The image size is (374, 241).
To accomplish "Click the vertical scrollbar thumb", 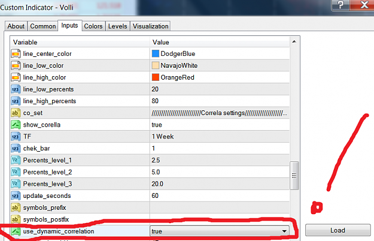I will tap(294, 176).
